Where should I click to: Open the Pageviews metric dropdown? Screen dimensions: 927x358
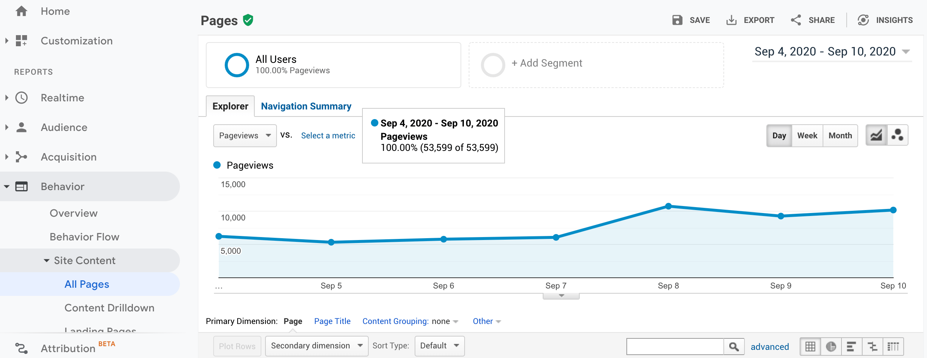pos(245,136)
